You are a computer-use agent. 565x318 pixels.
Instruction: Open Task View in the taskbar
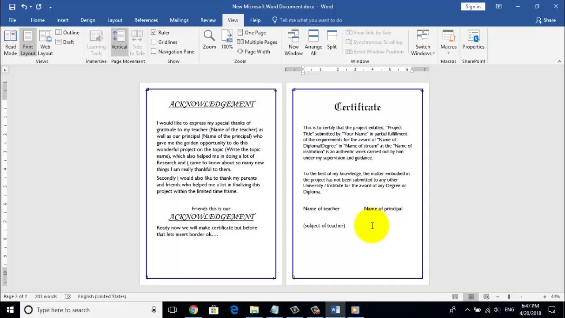[x=173, y=310]
